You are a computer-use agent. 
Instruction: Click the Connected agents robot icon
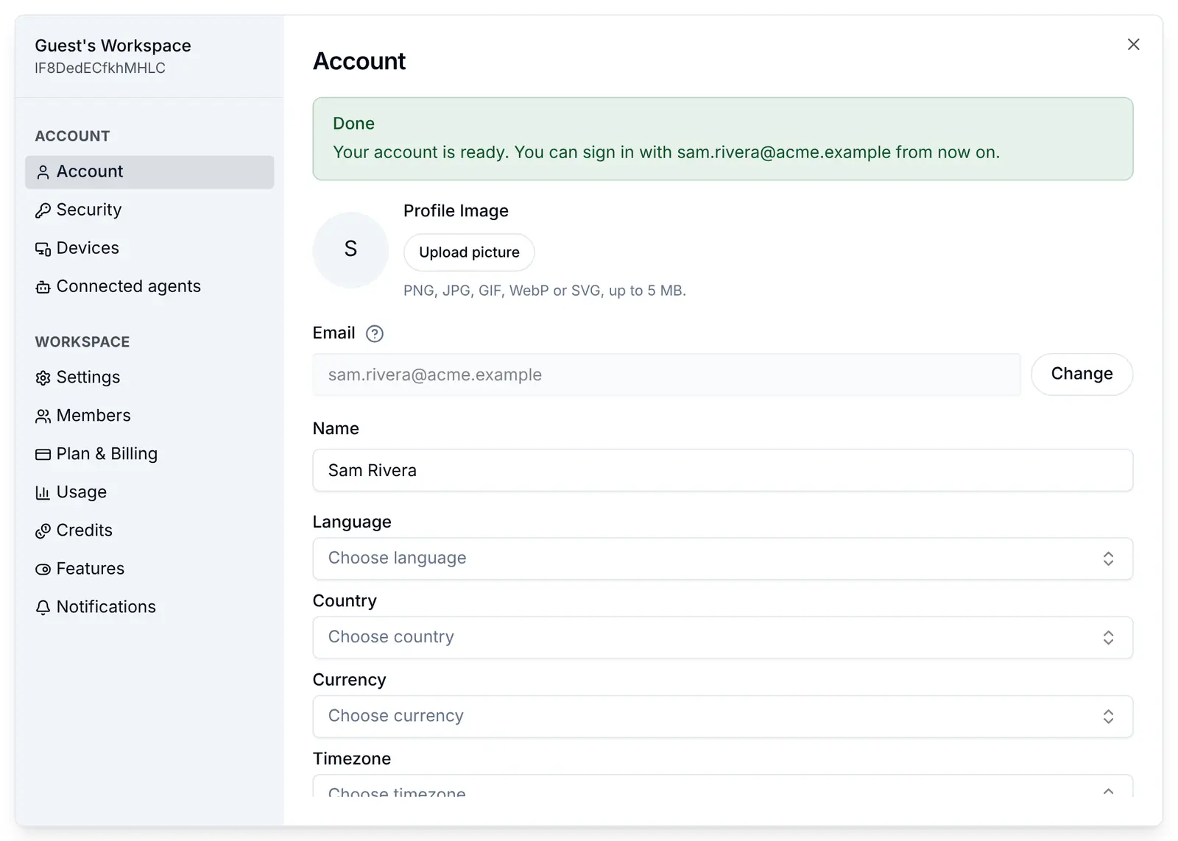click(43, 287)
